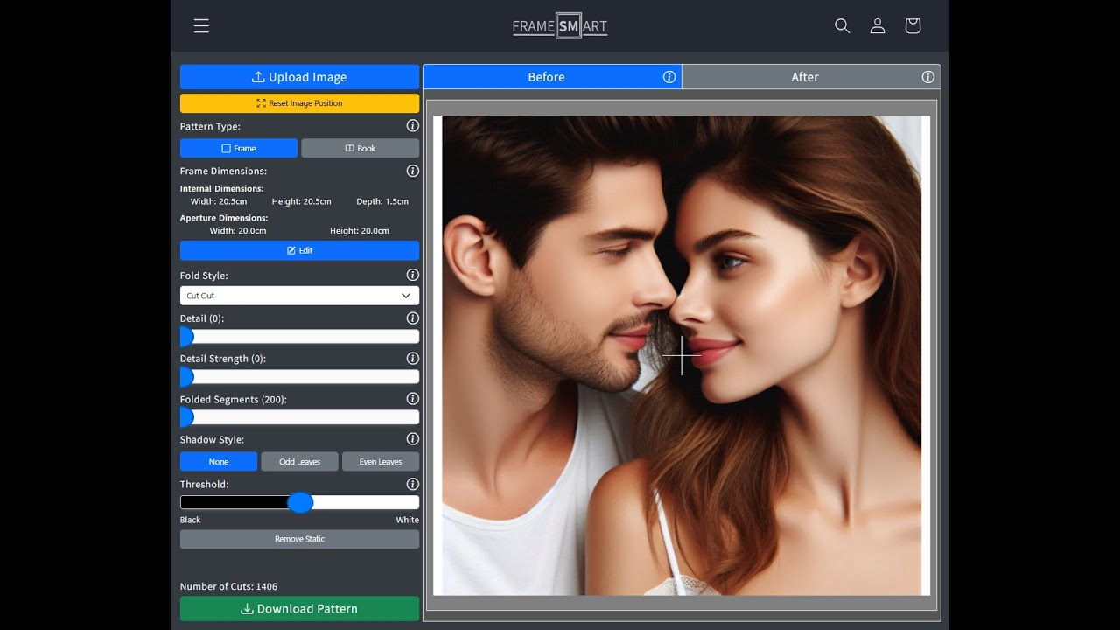Click the Aperture Height: 20.0cm value
Image resolution: width=1120 pixels, height=630 pixels.
360,231
